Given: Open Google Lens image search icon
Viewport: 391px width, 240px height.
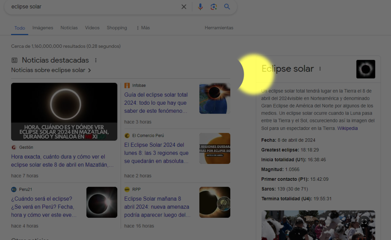Looking at the screenshot, I should [x=213, y=7].
